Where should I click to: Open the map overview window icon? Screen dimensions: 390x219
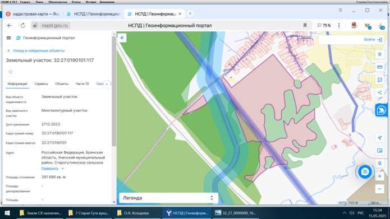(x=379, y=151)
